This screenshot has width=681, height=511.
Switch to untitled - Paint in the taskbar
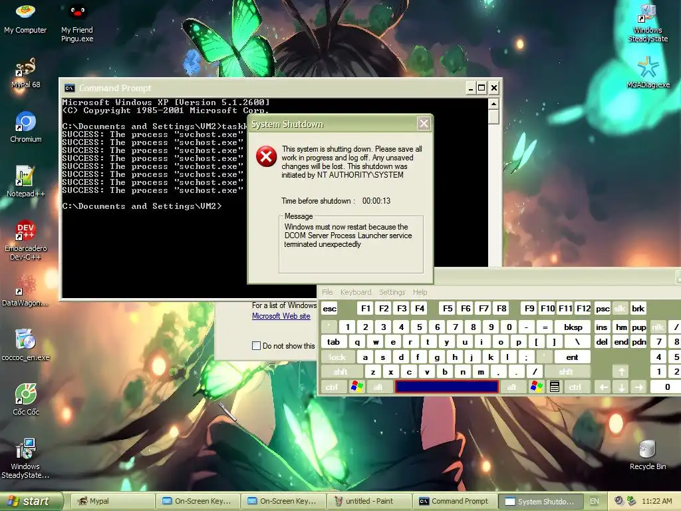click(x=368, y=501)
